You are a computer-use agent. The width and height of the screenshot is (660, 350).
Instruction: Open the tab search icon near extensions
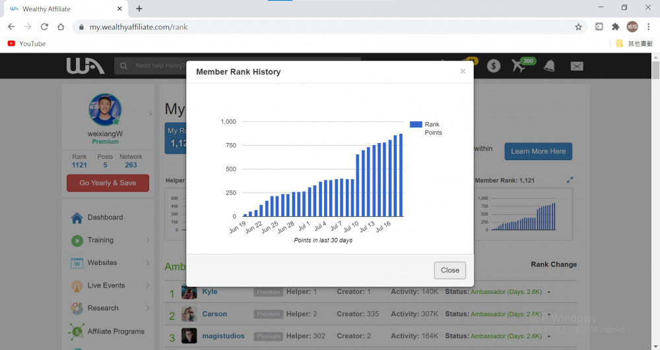click(x=599, y=27)
